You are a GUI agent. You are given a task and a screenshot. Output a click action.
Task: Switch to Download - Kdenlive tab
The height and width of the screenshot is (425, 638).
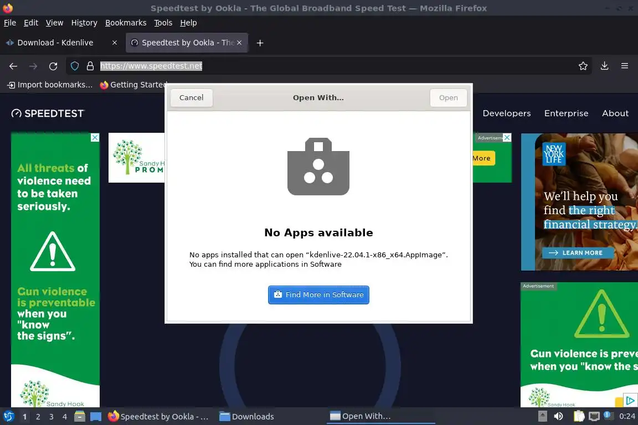[x=62, y=43]
